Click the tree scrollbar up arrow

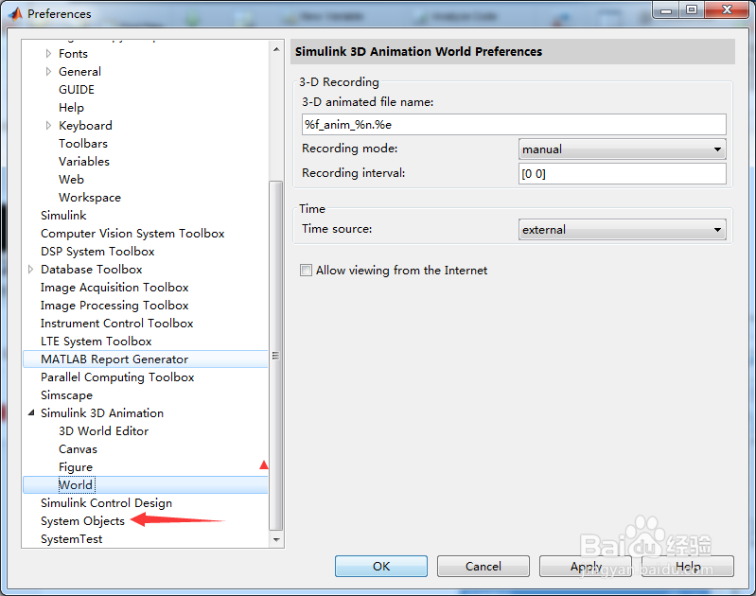pos(276,49)
